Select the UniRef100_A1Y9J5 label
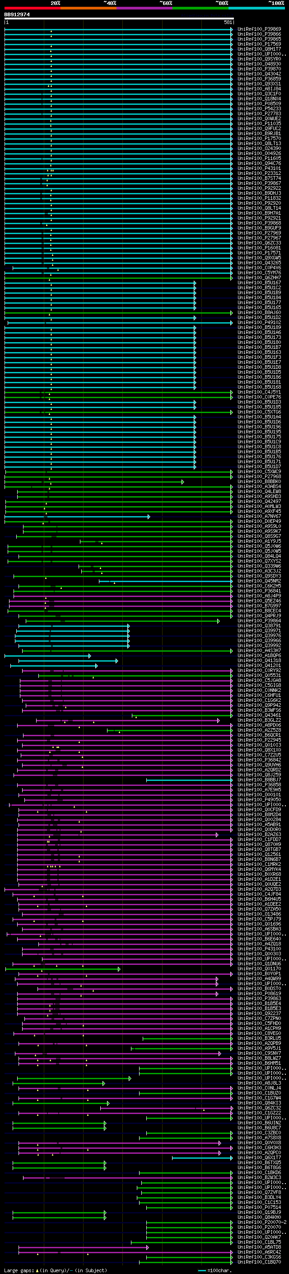 pos(259,541)
